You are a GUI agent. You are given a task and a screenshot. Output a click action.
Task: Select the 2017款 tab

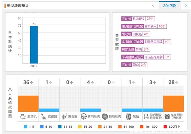pos(169,6)
